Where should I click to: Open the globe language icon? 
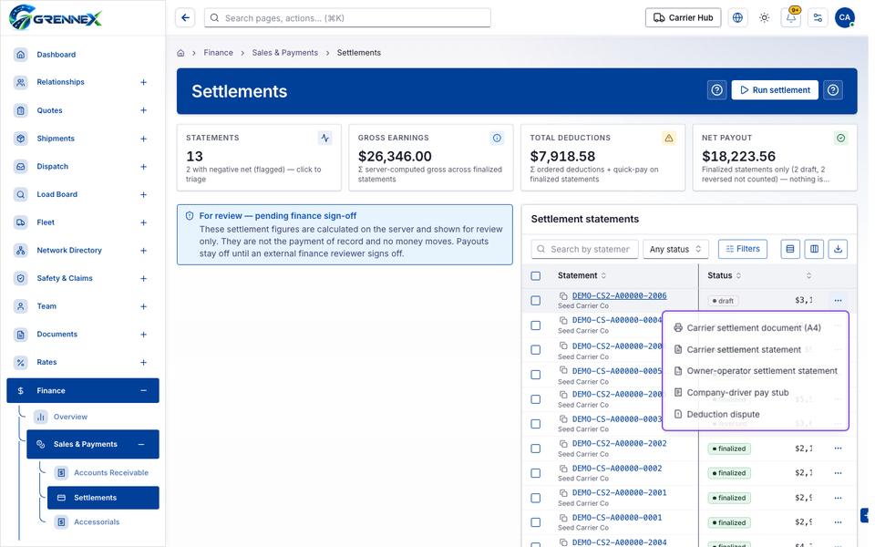tap(737, 18)
